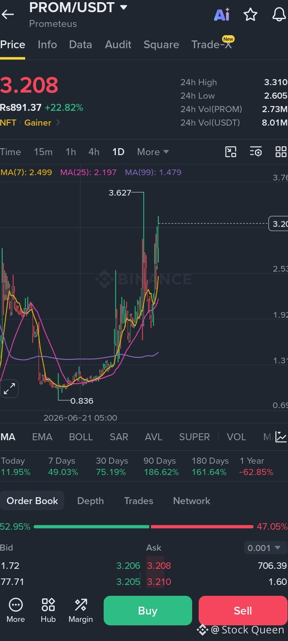Switch to the Info tab

47,45
